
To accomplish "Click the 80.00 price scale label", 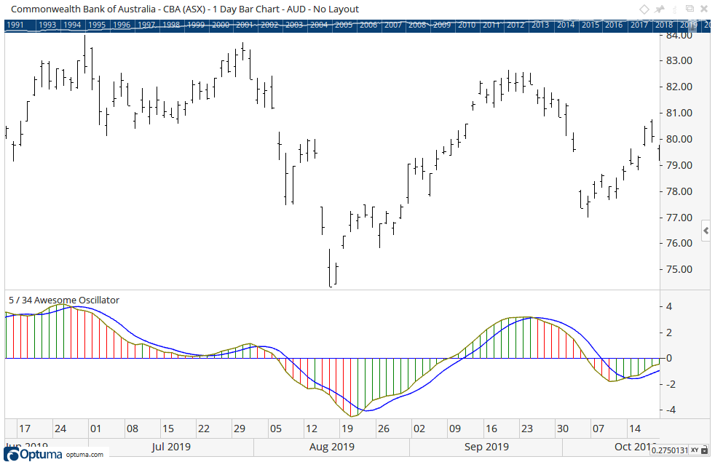I will point(679,139).
